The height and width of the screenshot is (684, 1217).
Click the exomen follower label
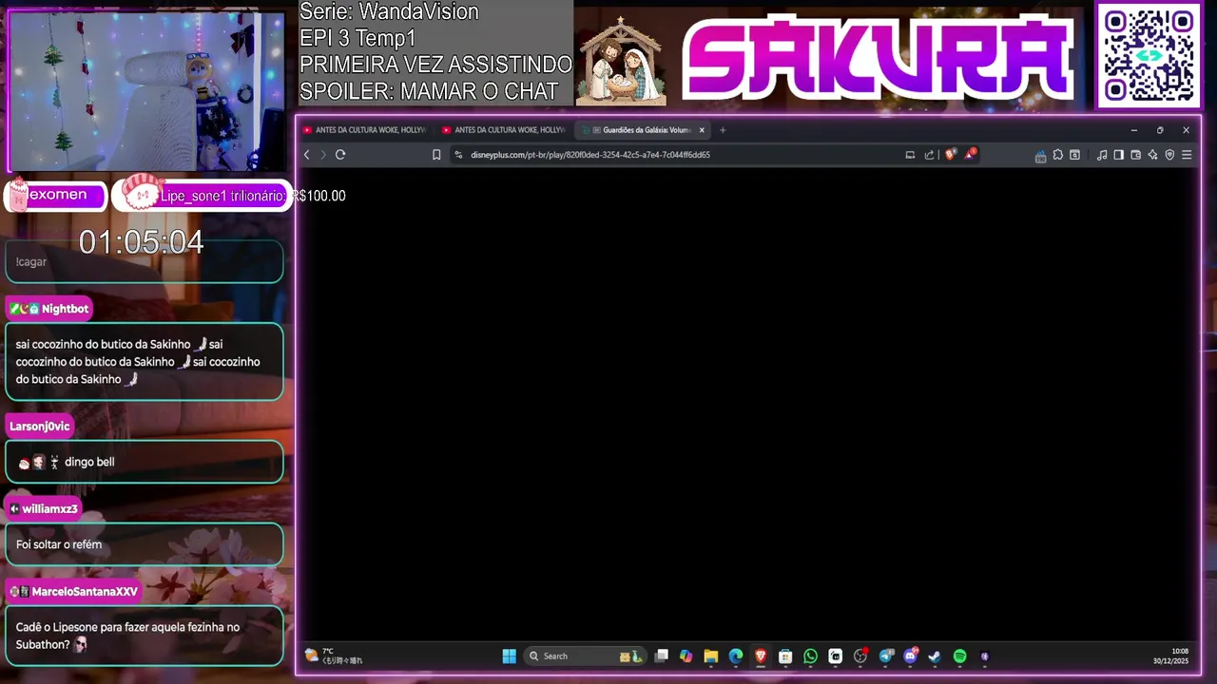[x=56, y=195]
